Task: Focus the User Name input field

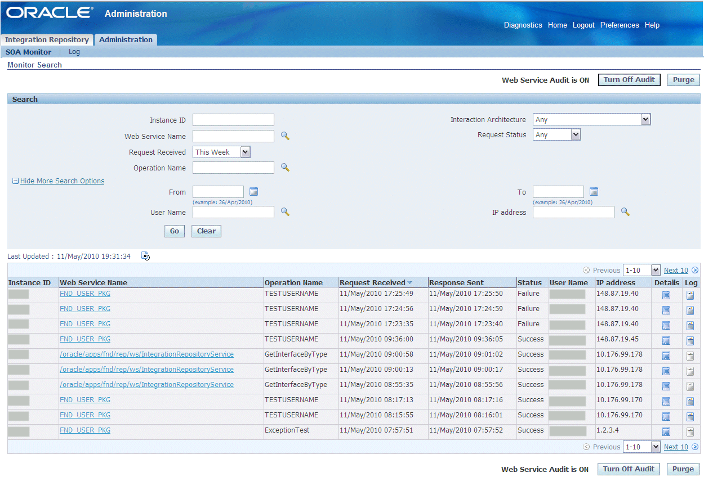Action: tap(233, 212)
